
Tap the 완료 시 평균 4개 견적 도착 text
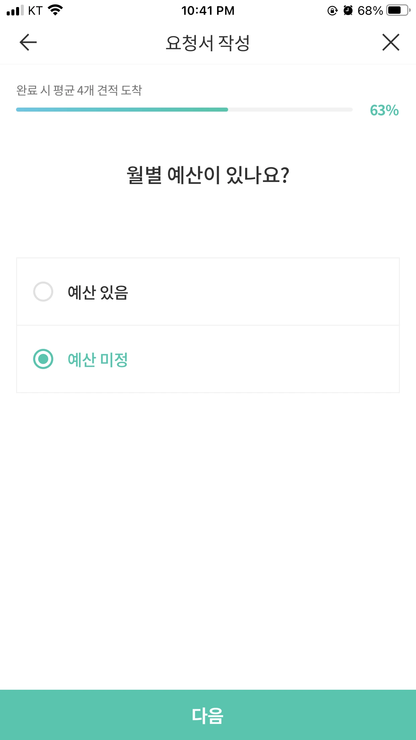point(79,90)
